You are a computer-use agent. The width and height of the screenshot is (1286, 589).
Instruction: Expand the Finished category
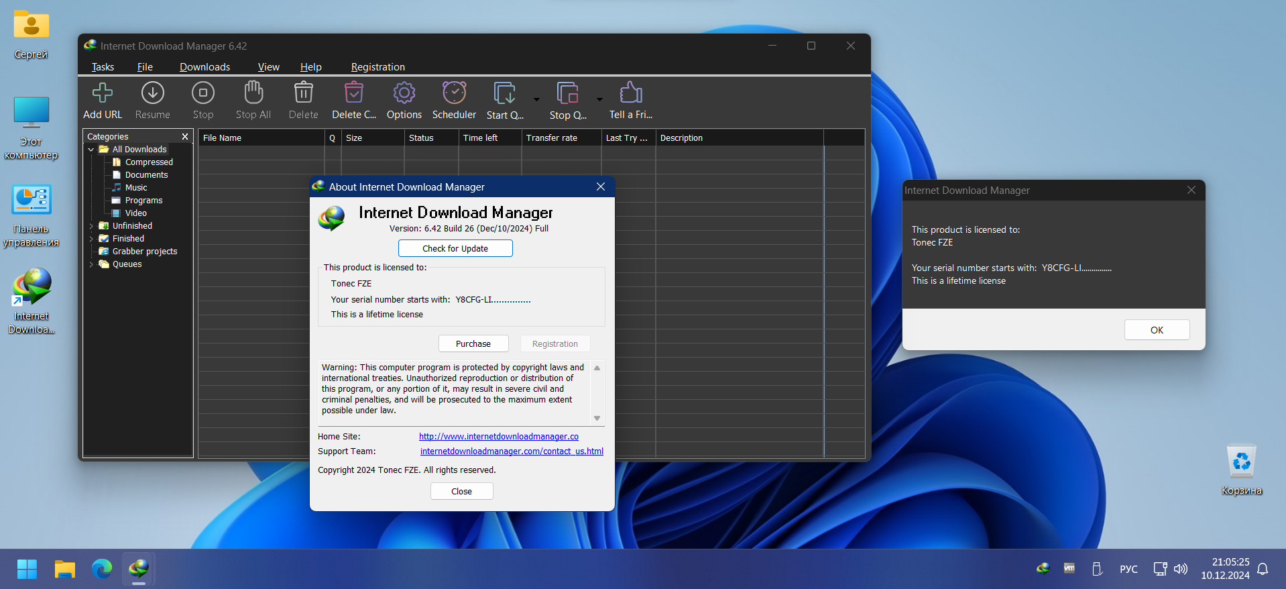(91, 239)
